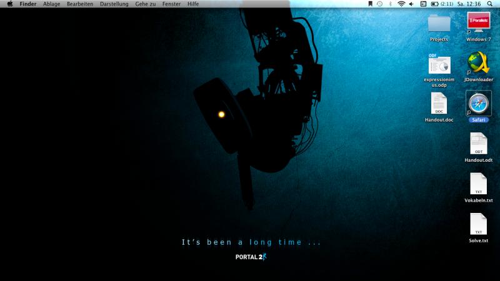Open the Time Machine status menu
The height and width of the screenshot is (281, 500).
[379, 4]
